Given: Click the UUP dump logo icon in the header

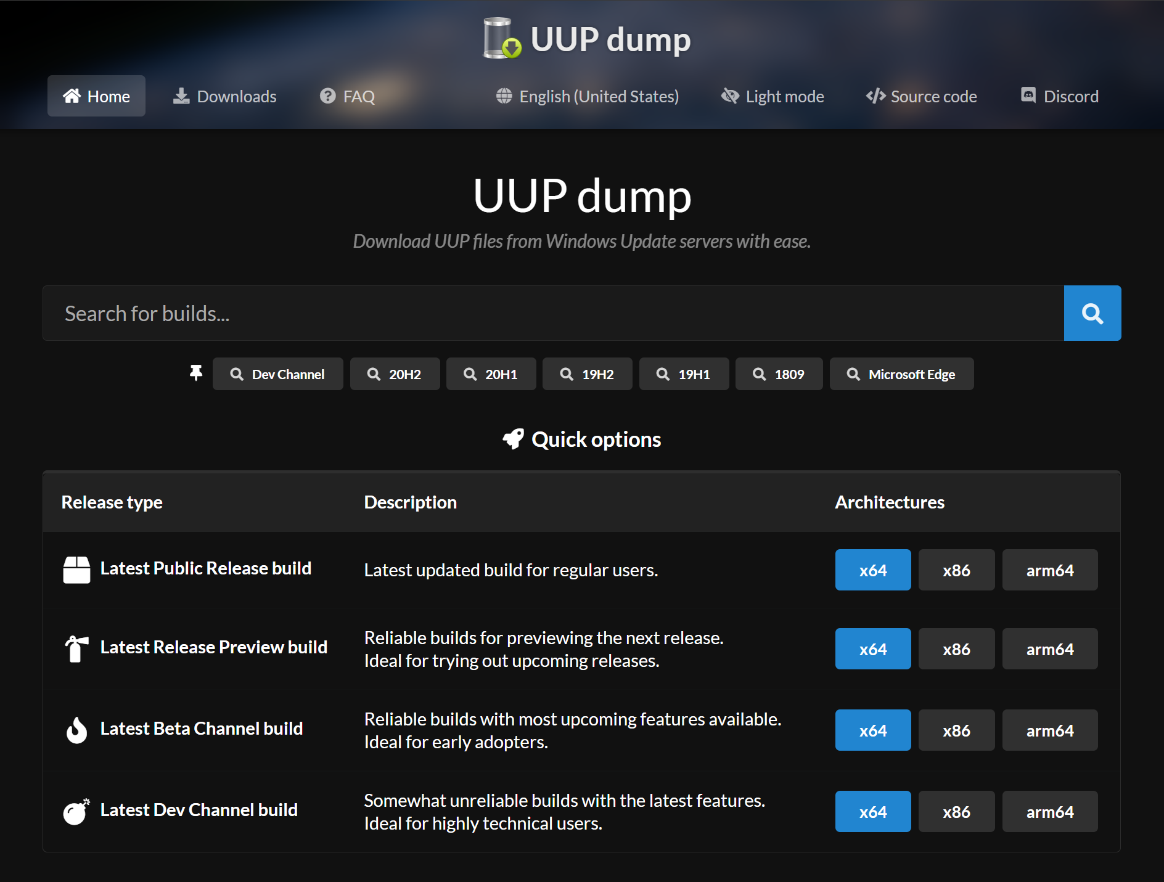Looking at the screenshot, I should point(502,38).
